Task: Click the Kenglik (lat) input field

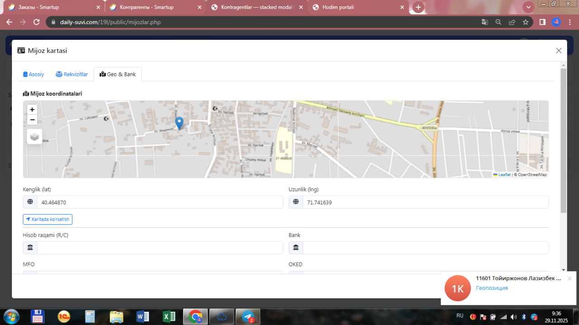Action: (160, 203)
